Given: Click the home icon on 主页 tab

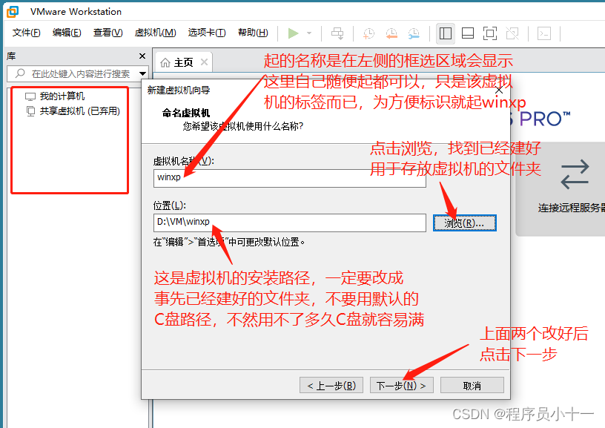Looking at the screenshot, I should coord(165,62).
